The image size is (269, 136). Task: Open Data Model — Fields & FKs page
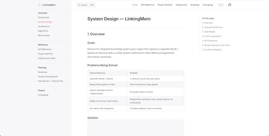coord(51,81)
